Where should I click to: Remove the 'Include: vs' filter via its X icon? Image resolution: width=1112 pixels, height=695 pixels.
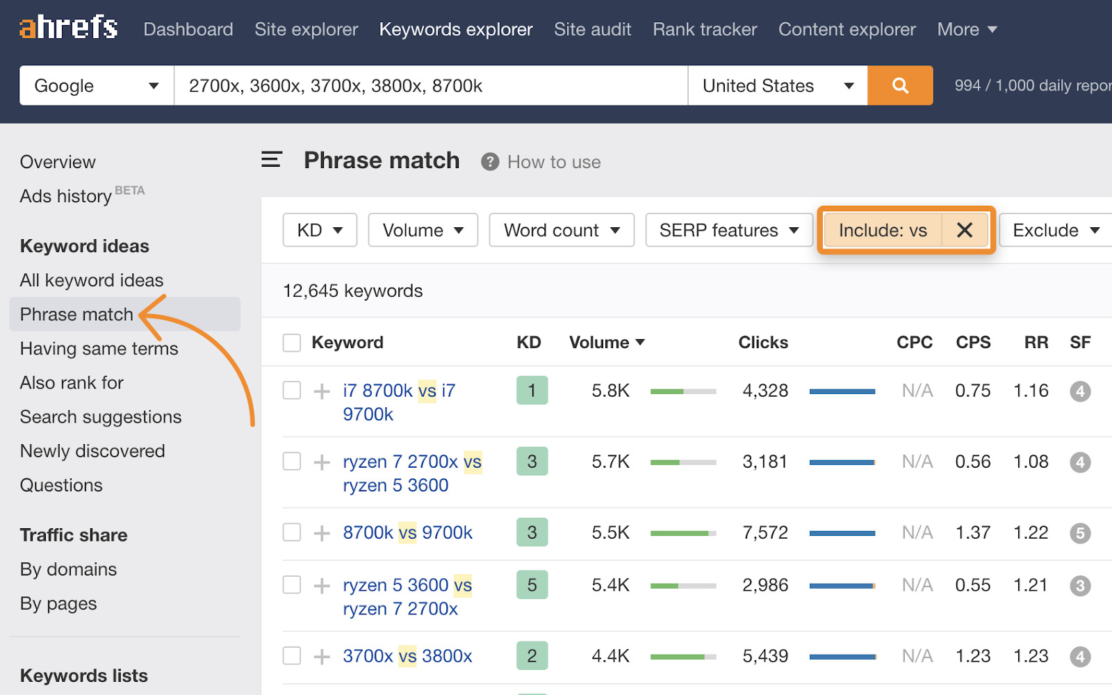coord(965,230)
